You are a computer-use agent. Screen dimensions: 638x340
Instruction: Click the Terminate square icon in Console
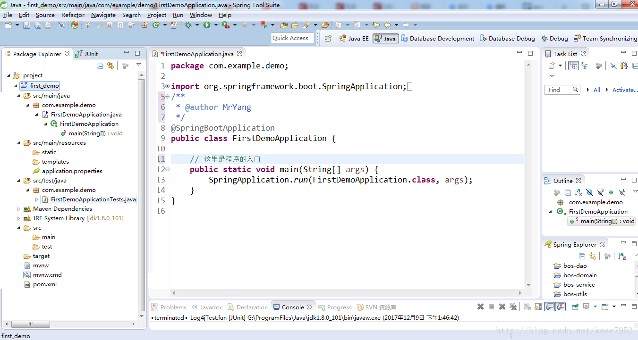491,307
